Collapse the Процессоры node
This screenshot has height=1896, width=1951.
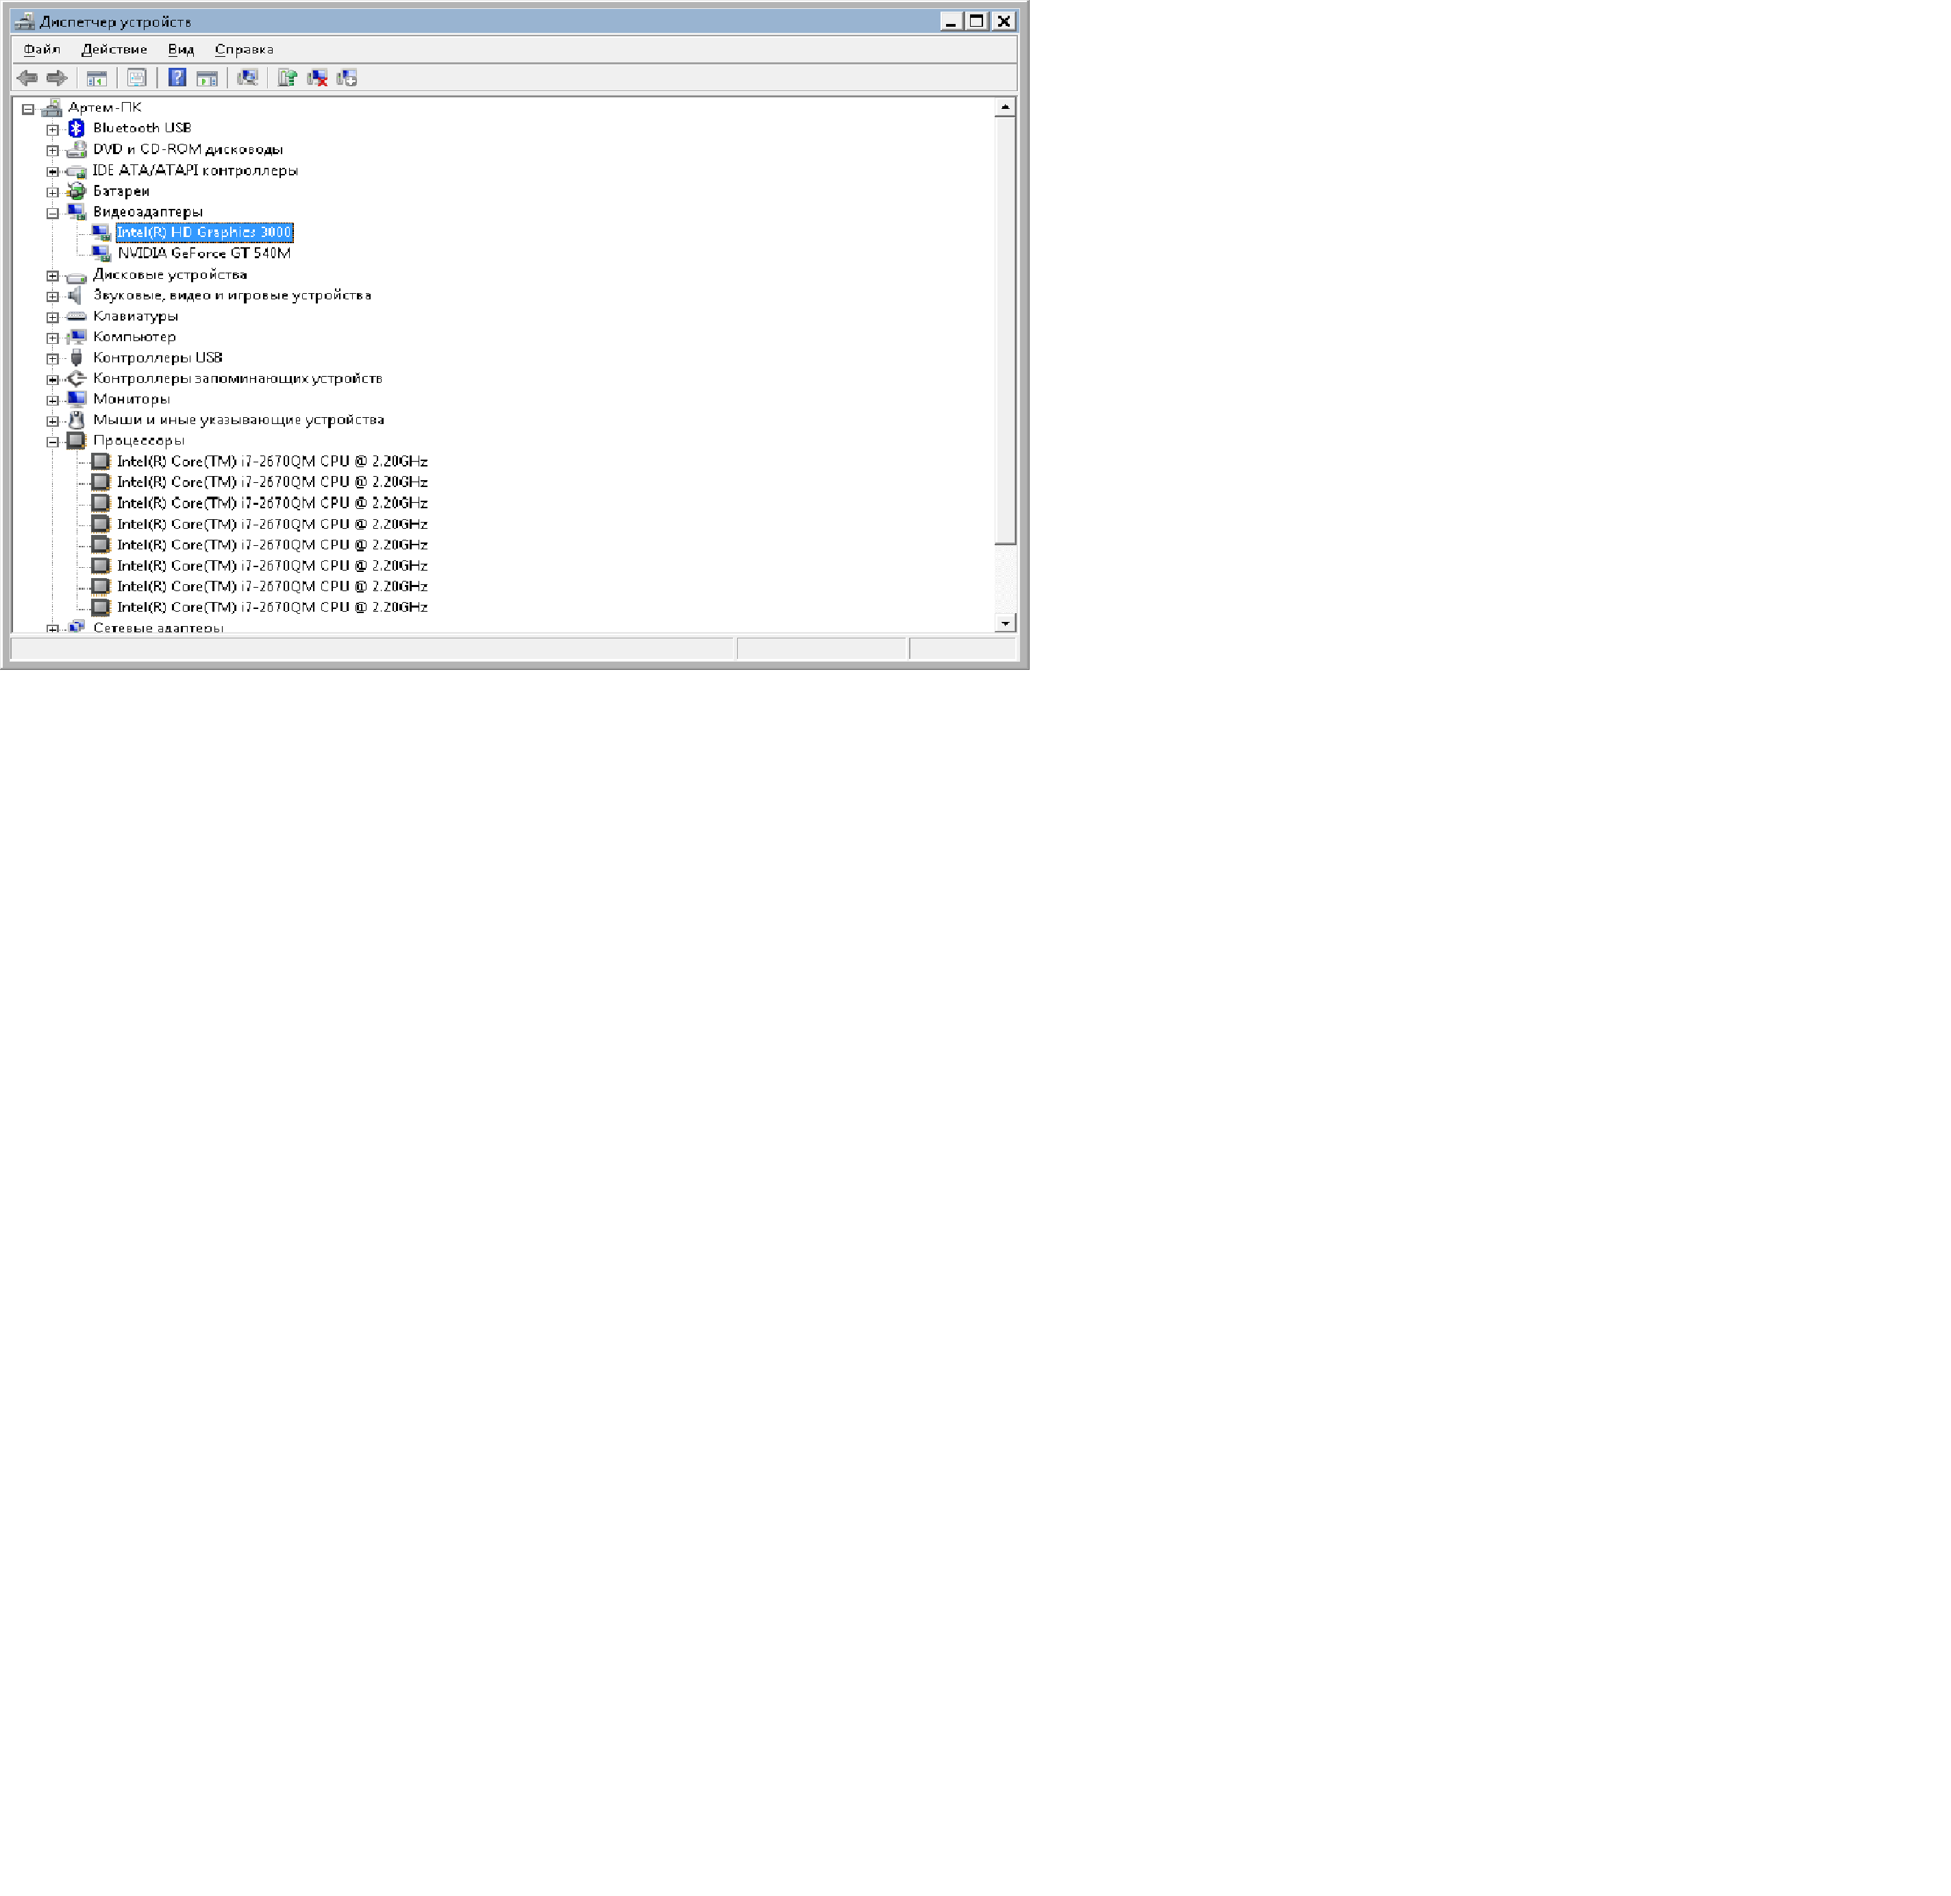[x=53, y=441]
